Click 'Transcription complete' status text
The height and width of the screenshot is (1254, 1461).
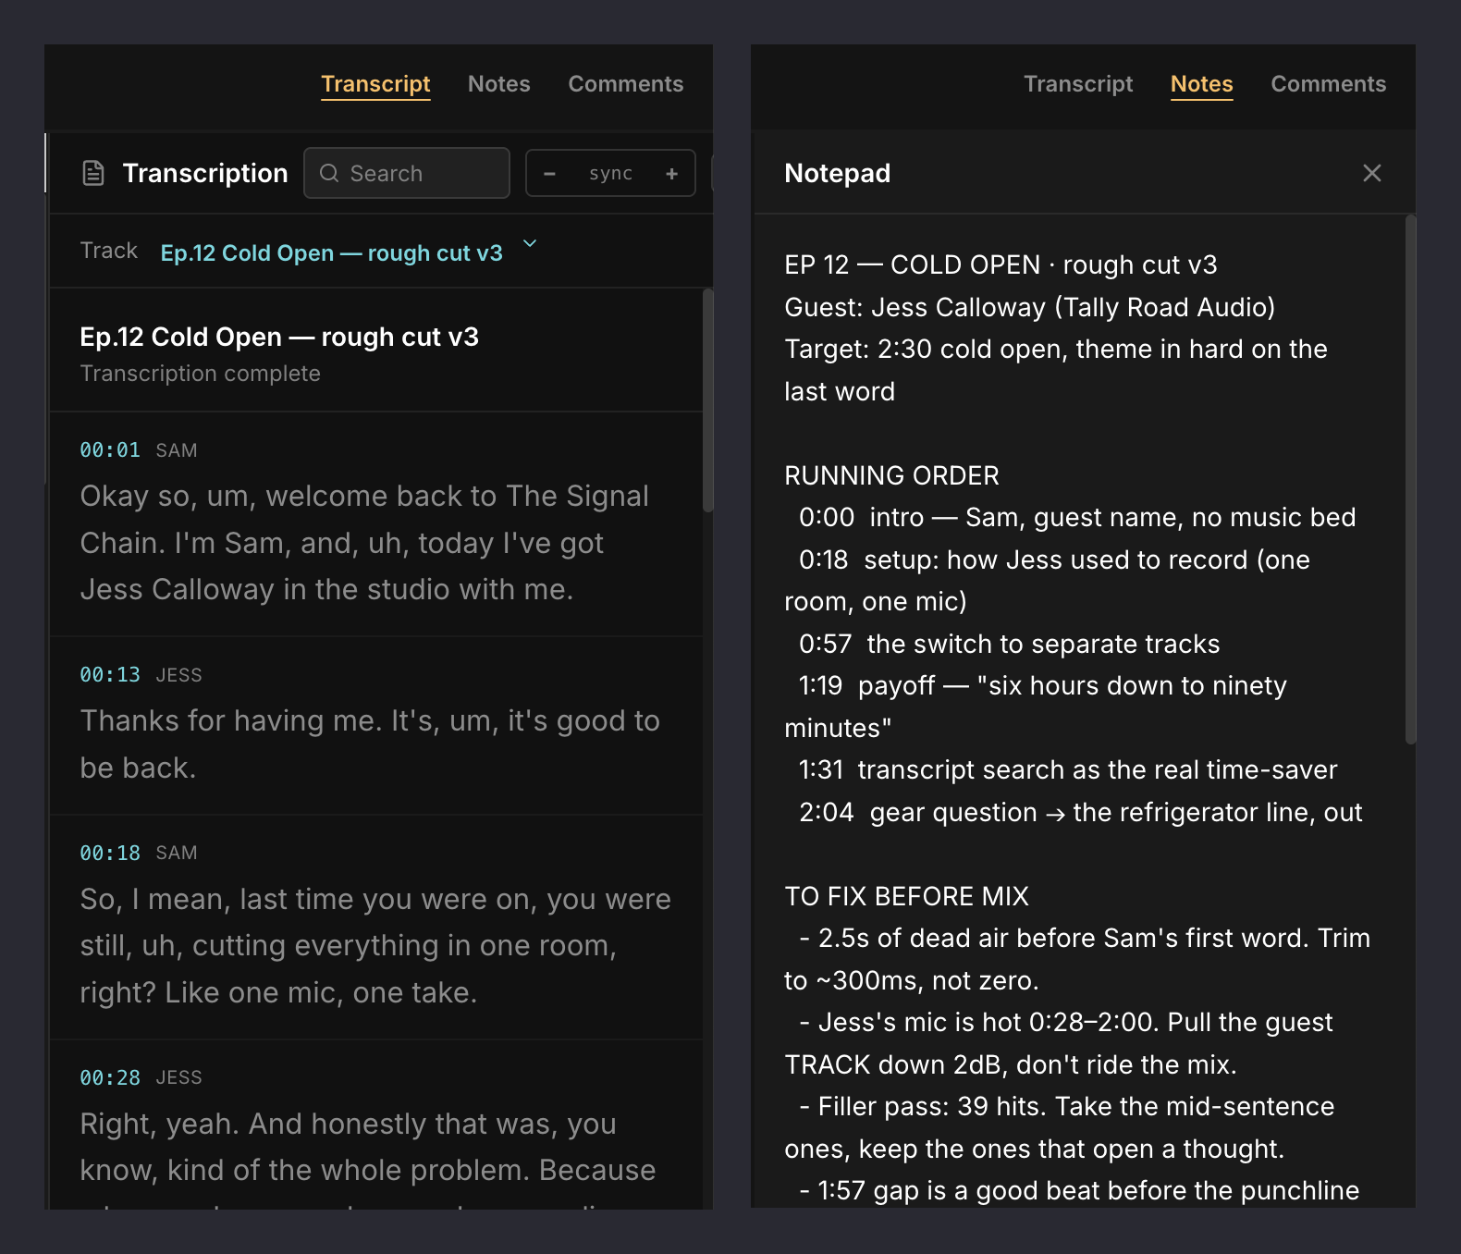(x=200, y=374)
